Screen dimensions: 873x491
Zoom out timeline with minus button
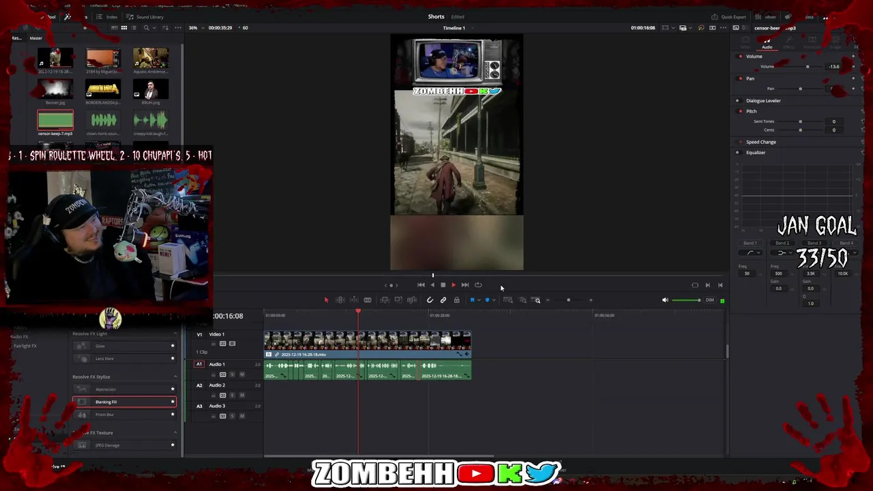click(x=547, y=300)
